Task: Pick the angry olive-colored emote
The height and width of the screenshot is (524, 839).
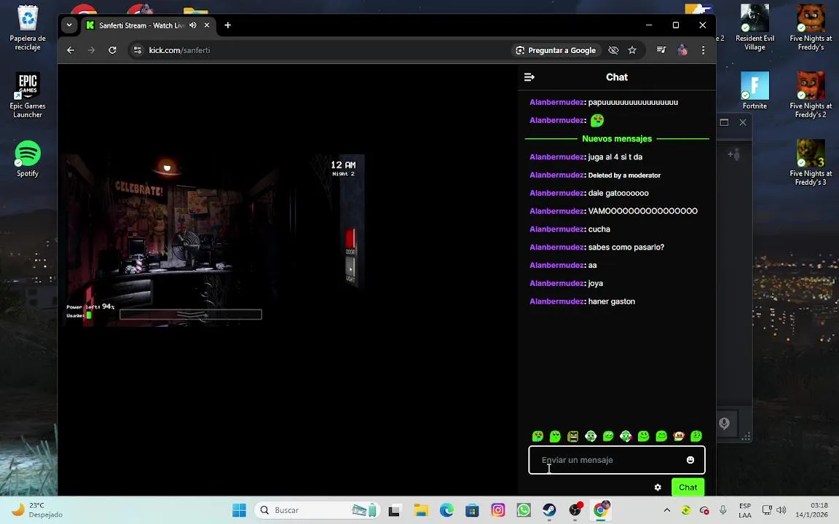Action: (573, 437)
